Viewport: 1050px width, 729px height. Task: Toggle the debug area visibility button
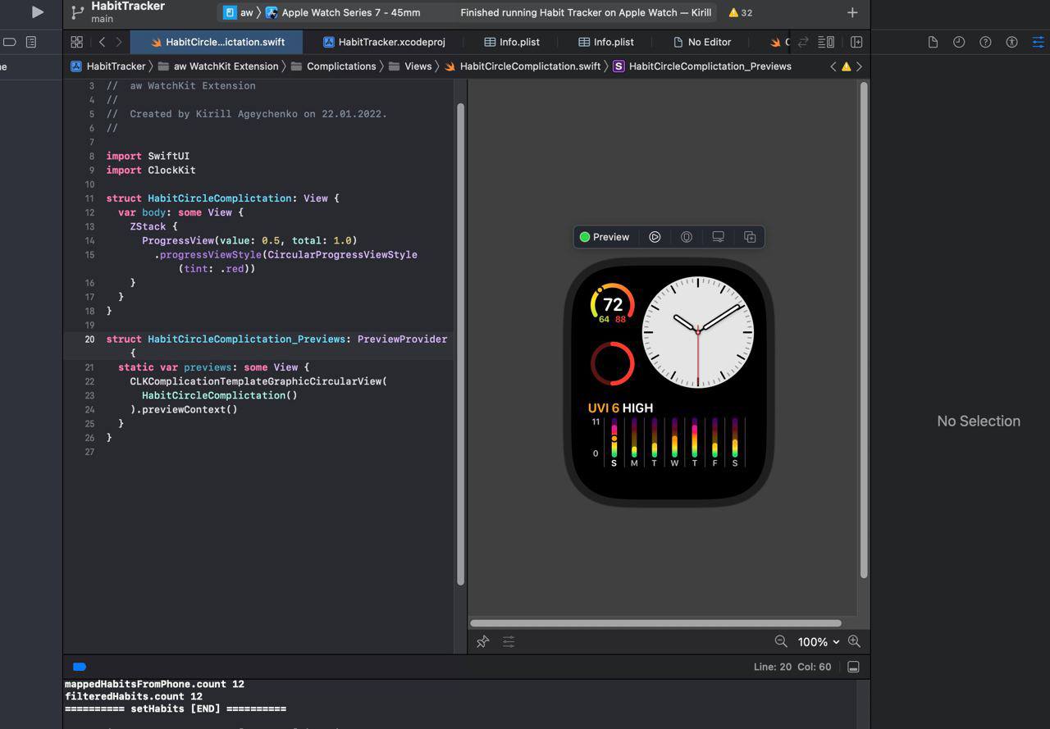853,667
